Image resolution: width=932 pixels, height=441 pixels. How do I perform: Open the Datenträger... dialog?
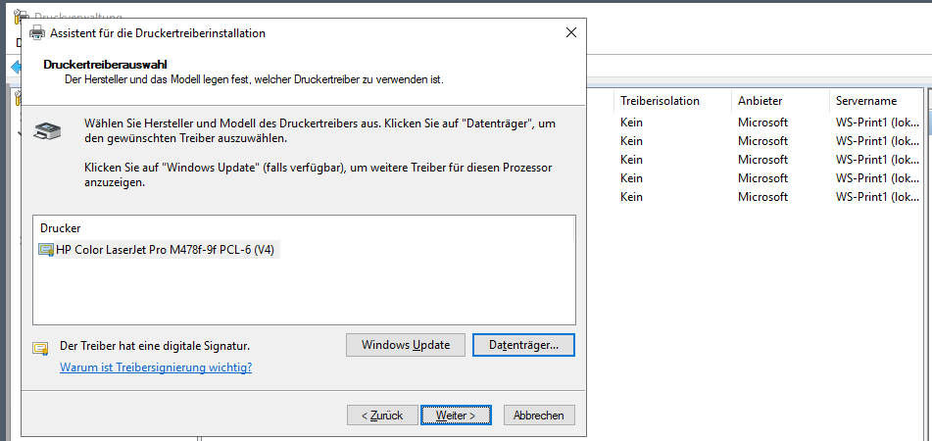pyautogui.click(x=523, y=345)
